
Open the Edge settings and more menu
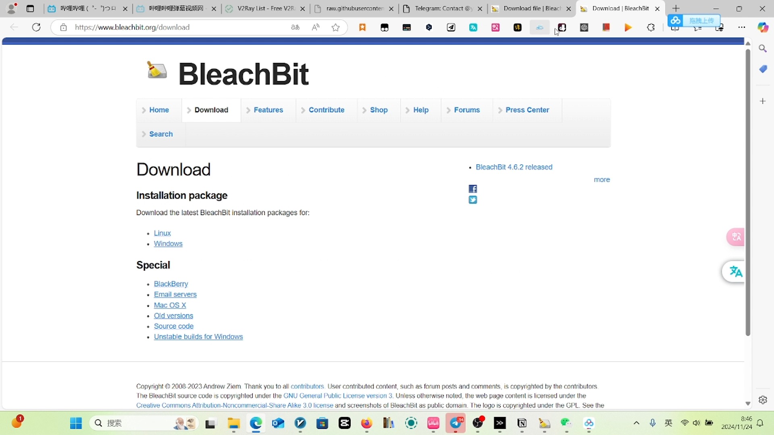pos(742,27)
